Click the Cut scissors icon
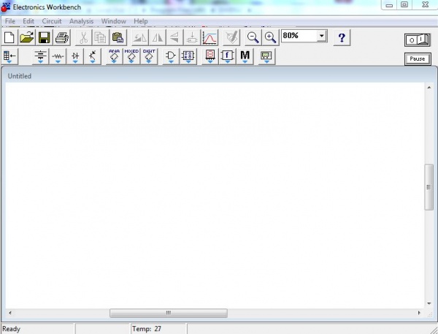438x334 pixels. pos(83,37)
